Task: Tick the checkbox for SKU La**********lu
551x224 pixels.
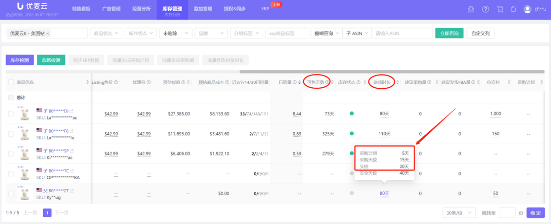Action: tap(11, 134)
